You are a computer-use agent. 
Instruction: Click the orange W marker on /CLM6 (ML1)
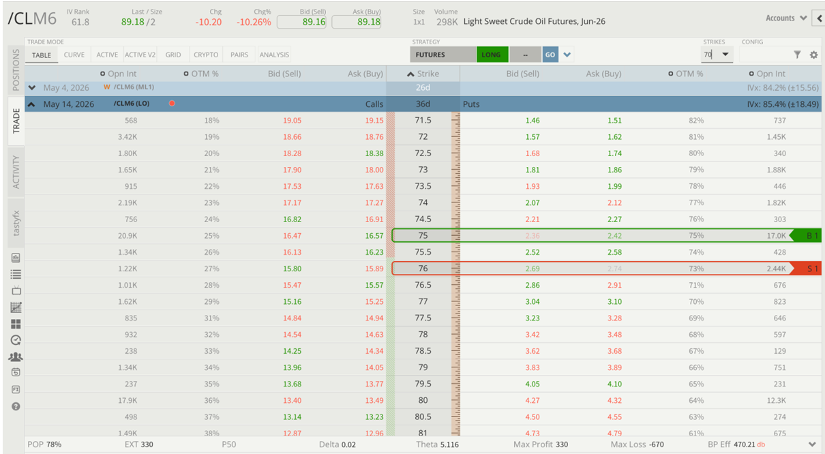tap(107, 87)
